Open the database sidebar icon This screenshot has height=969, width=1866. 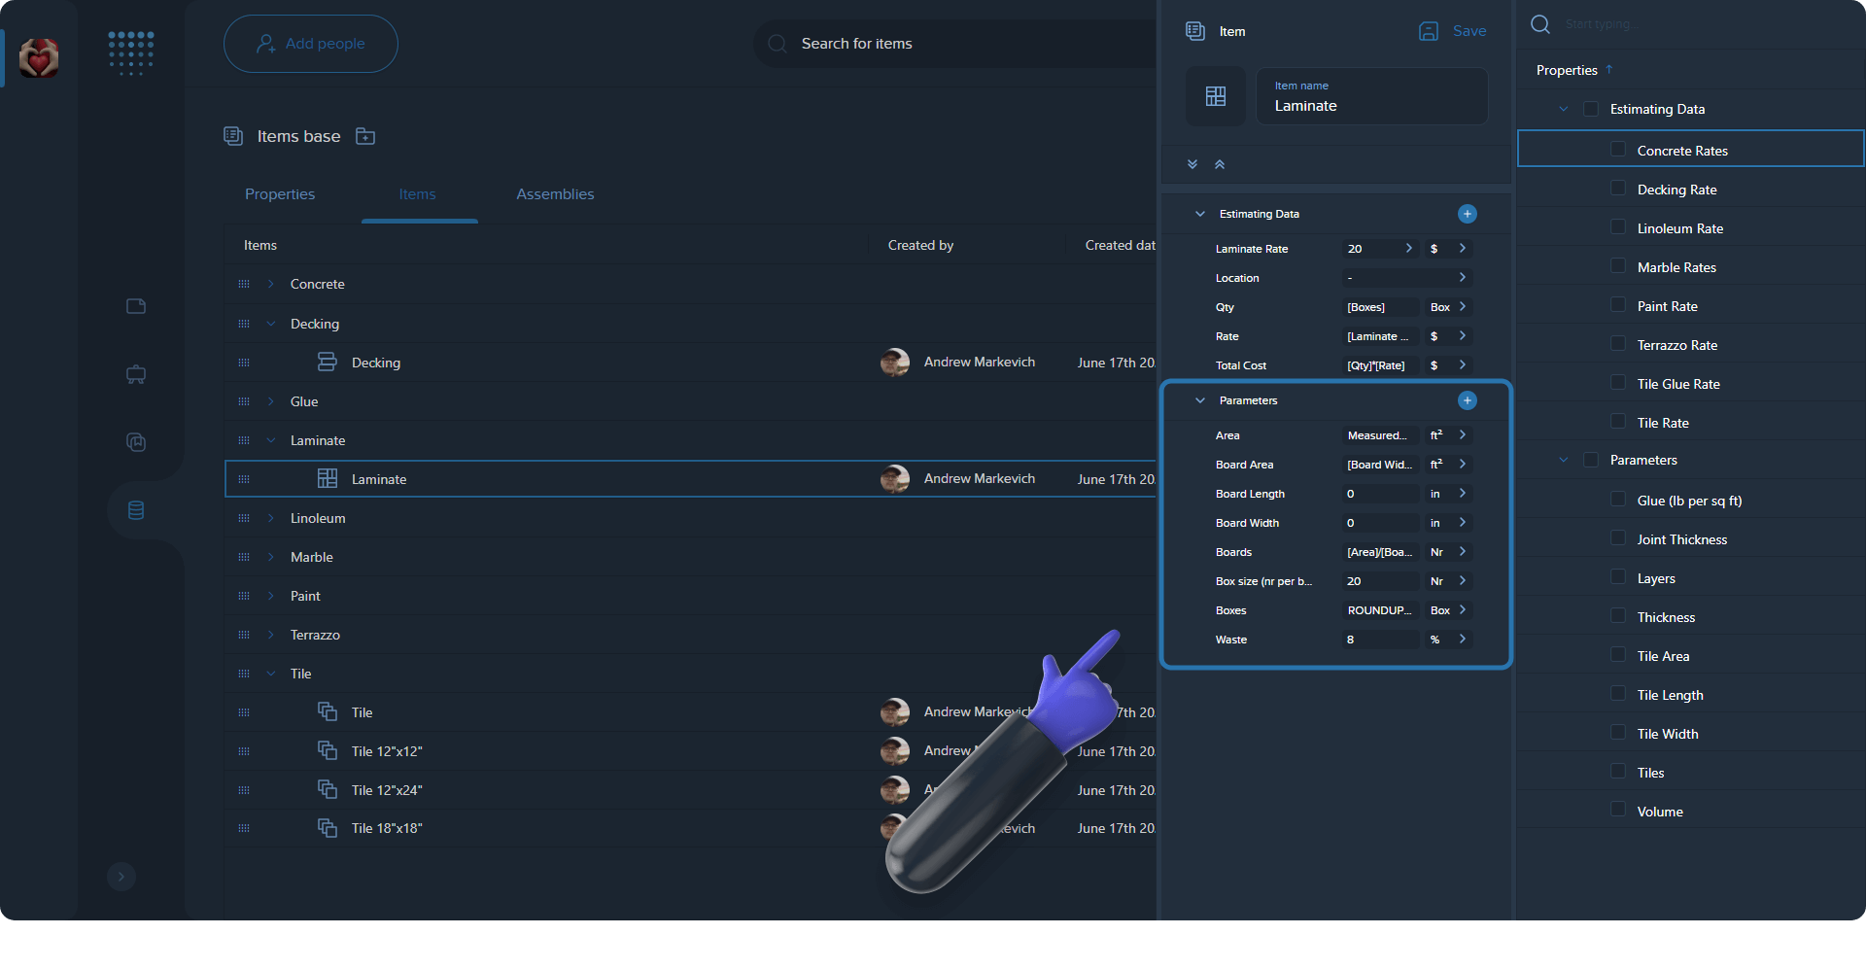click(x=136, y=510)
